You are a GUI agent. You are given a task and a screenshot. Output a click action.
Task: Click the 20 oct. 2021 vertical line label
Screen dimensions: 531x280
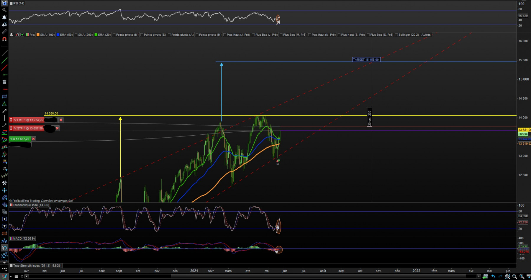pyautogui.click(x=370, y=117)
